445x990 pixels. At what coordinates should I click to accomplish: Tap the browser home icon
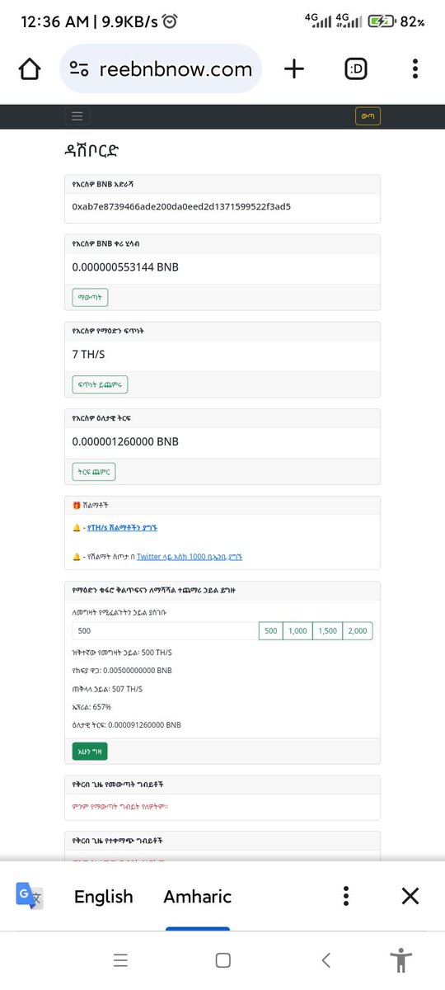[29, 69]
